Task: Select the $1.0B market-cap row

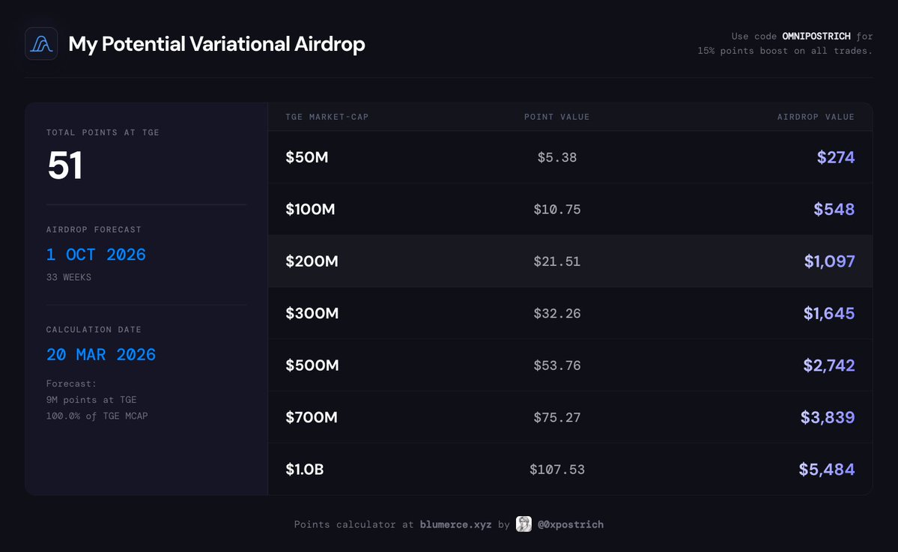Action: tap(571, 470)
